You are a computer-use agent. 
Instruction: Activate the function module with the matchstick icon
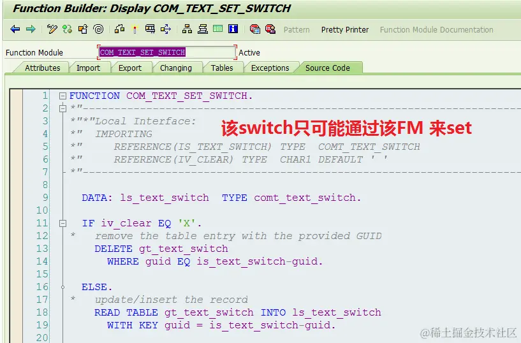pyautogui.click(x=135, y=29)
